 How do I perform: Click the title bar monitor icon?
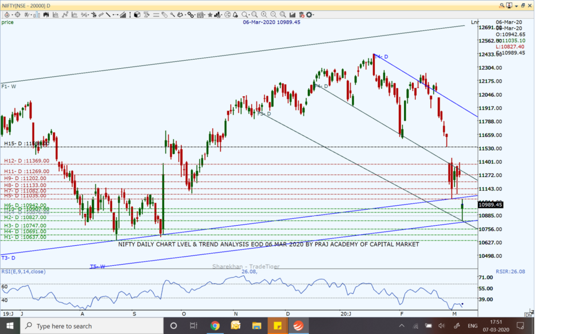509,6
